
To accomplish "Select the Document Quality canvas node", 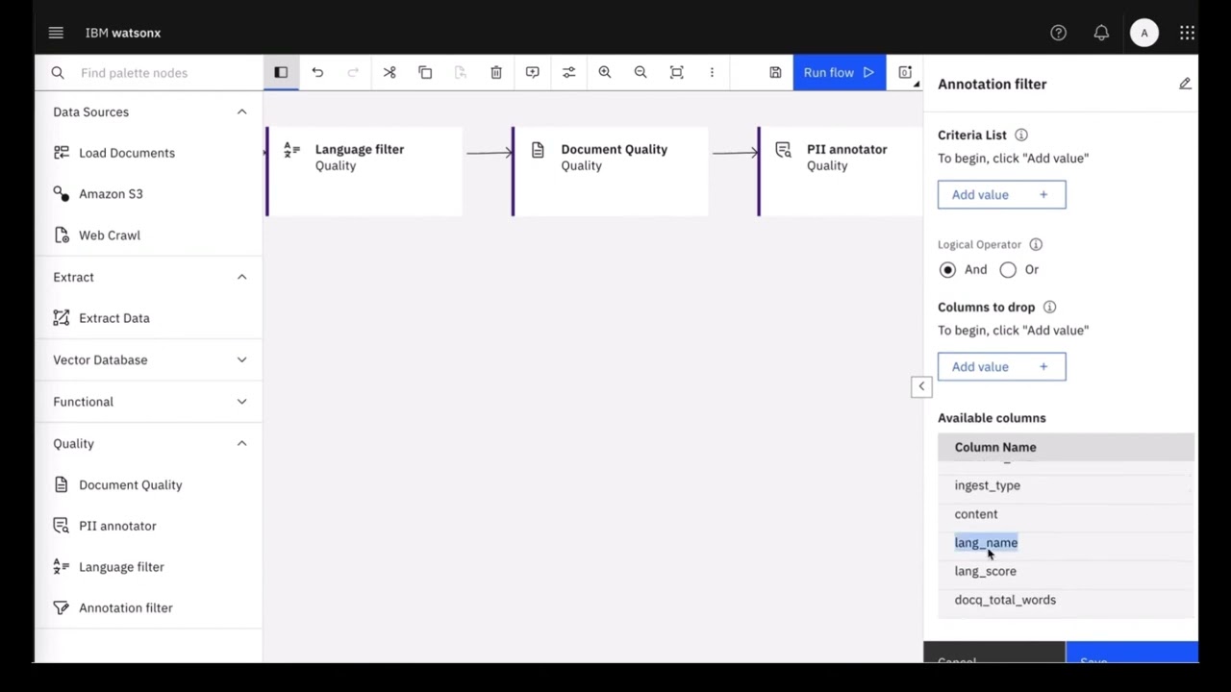I will [610, 171].
